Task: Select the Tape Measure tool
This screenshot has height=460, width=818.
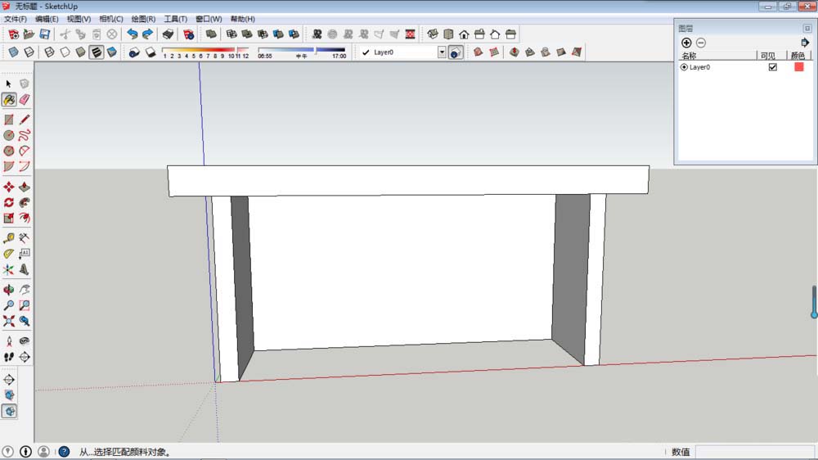Action: tap(9, 238)
